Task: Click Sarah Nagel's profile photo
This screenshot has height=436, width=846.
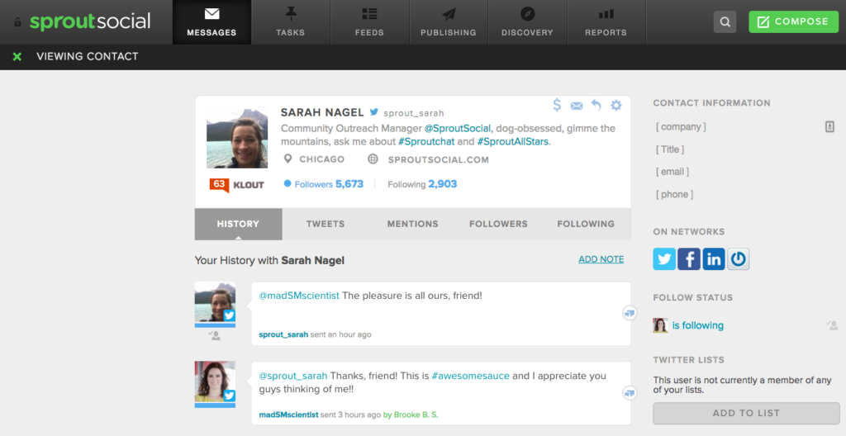Action: click(x=237, y=138)
